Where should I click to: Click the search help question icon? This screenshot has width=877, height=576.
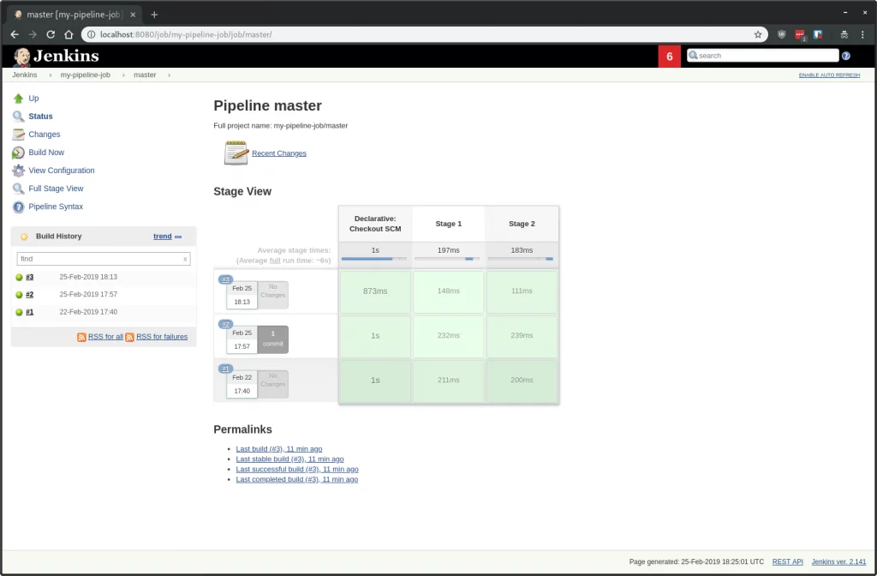tap(845, 56)
